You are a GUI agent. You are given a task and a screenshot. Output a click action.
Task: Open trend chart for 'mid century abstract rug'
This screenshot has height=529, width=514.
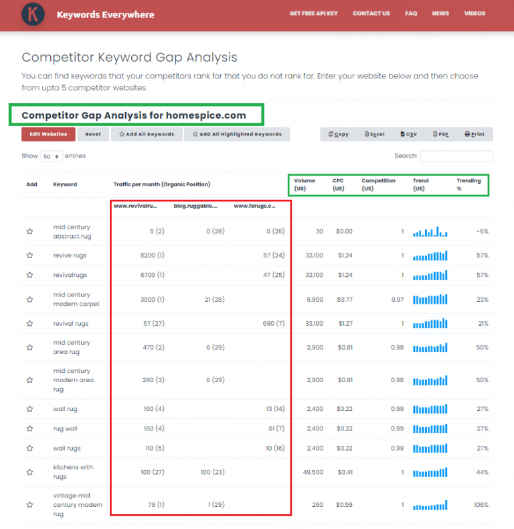430,231
